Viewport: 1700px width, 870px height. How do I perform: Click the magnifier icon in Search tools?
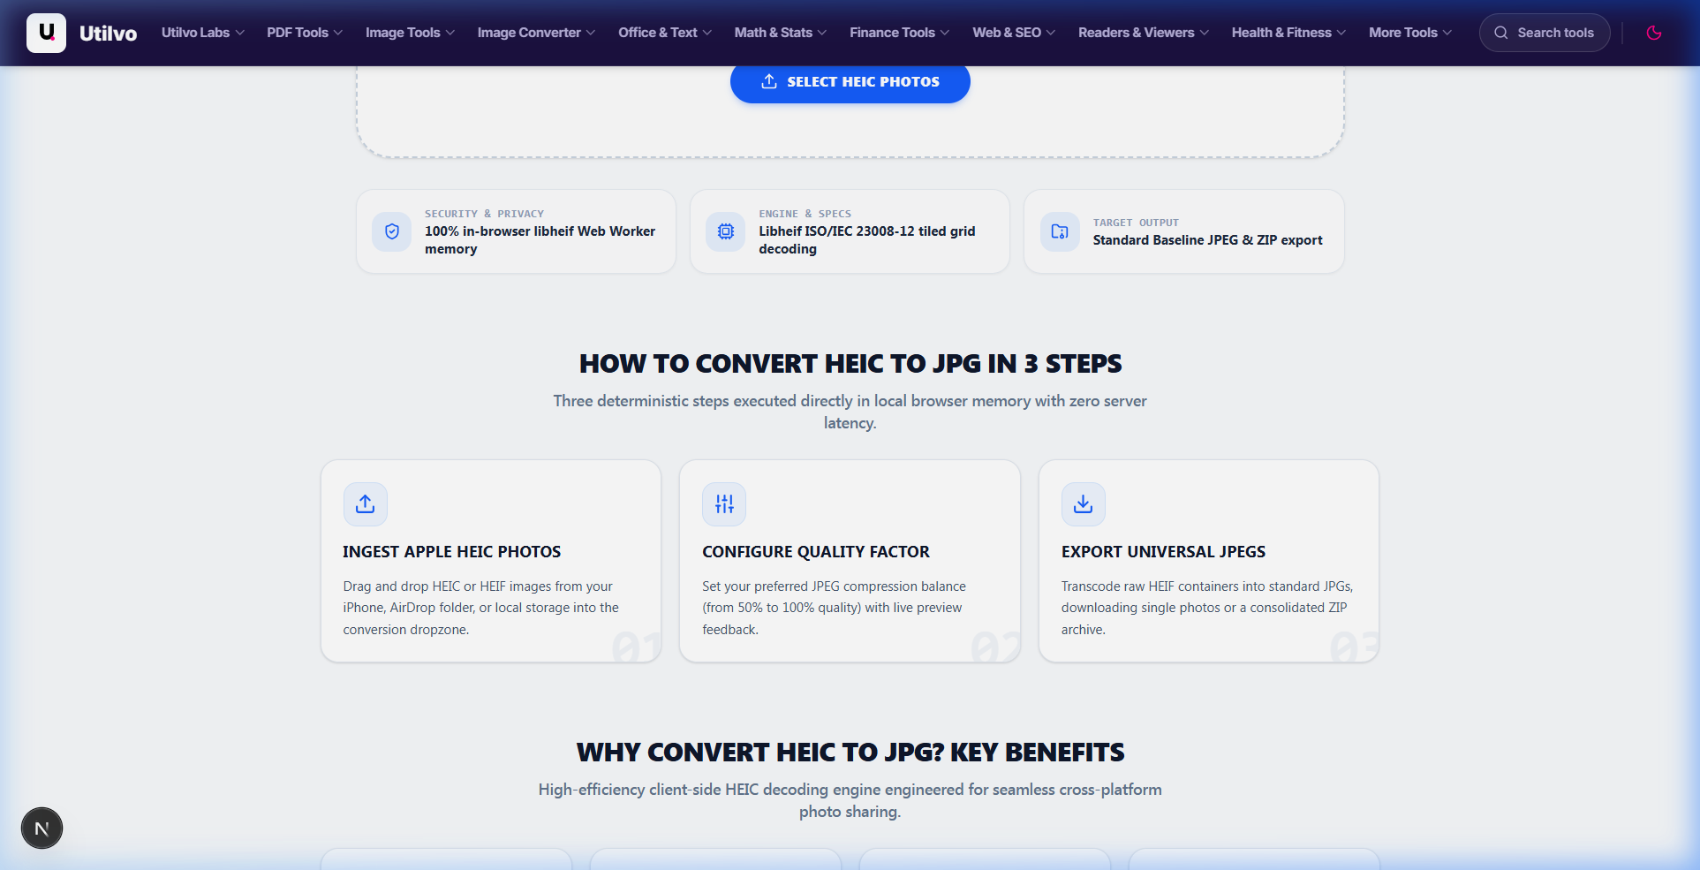click(1500, 33)
